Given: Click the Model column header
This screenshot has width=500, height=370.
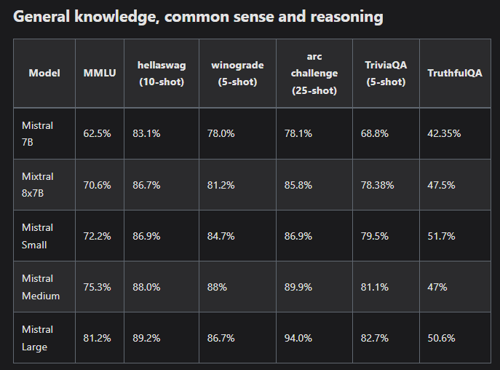Looking at the screenshot, I should 44,74.
